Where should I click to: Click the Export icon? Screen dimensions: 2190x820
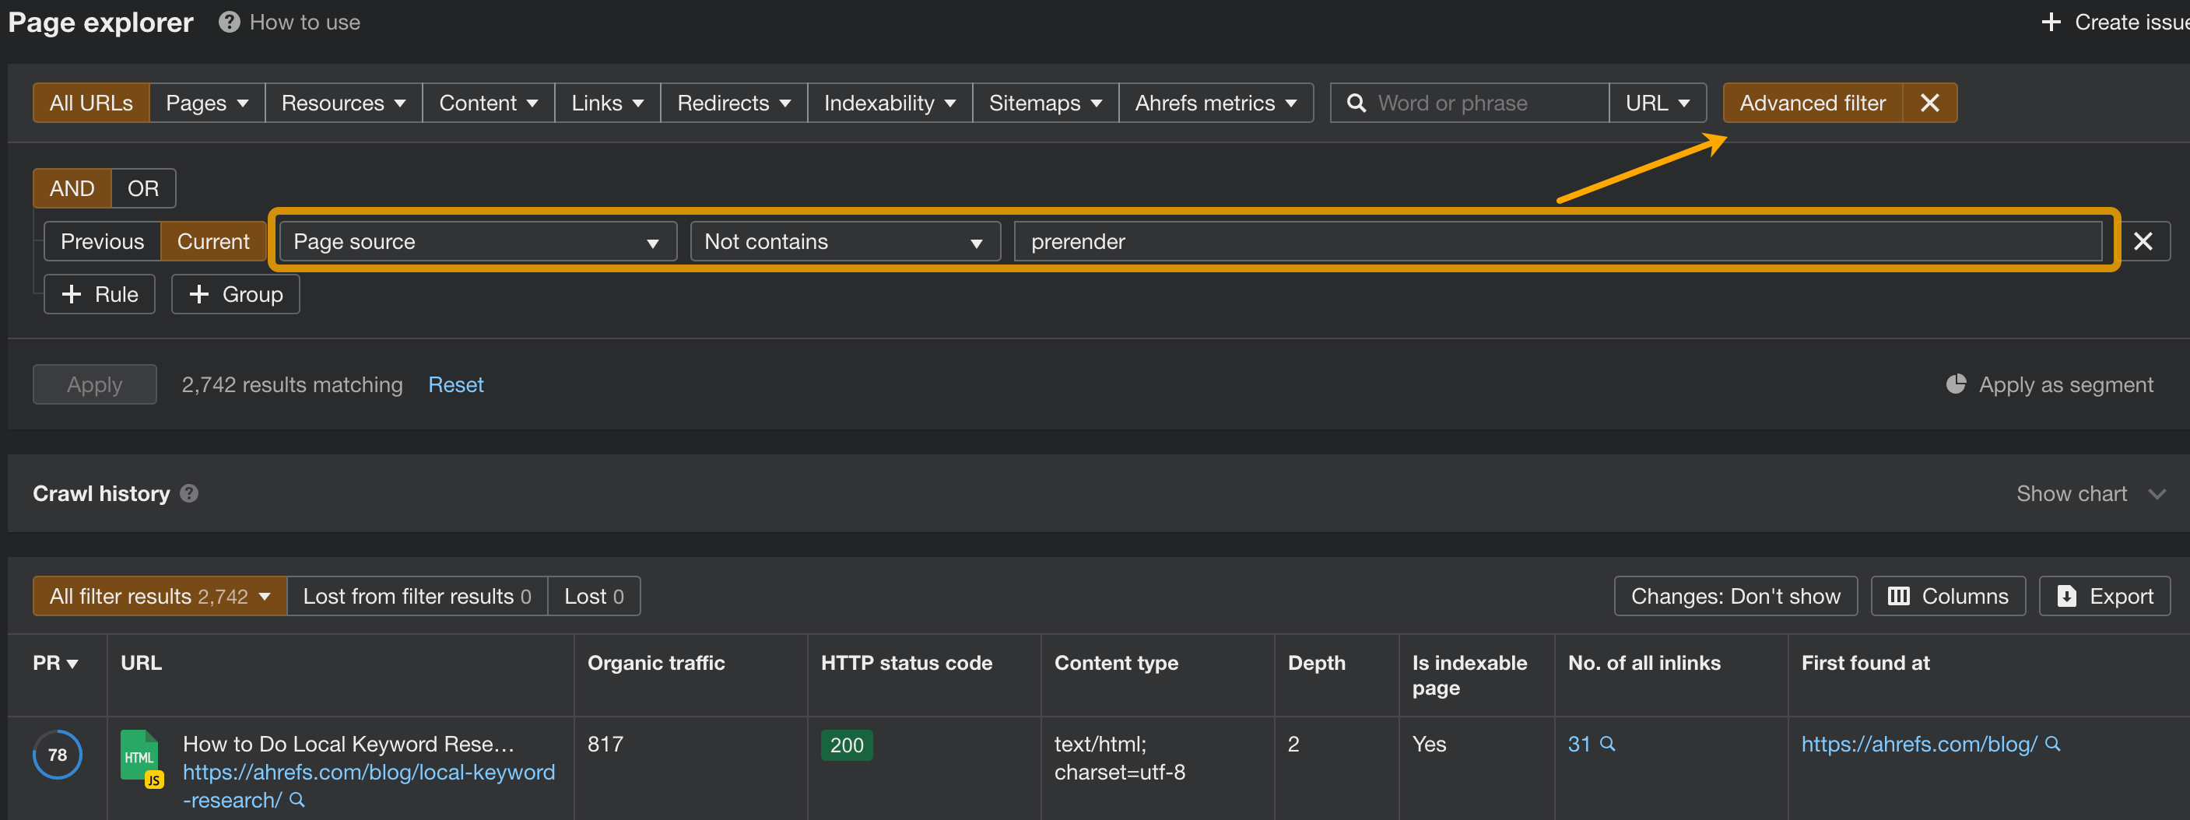pyautogui.click(x=2069, y=596)
